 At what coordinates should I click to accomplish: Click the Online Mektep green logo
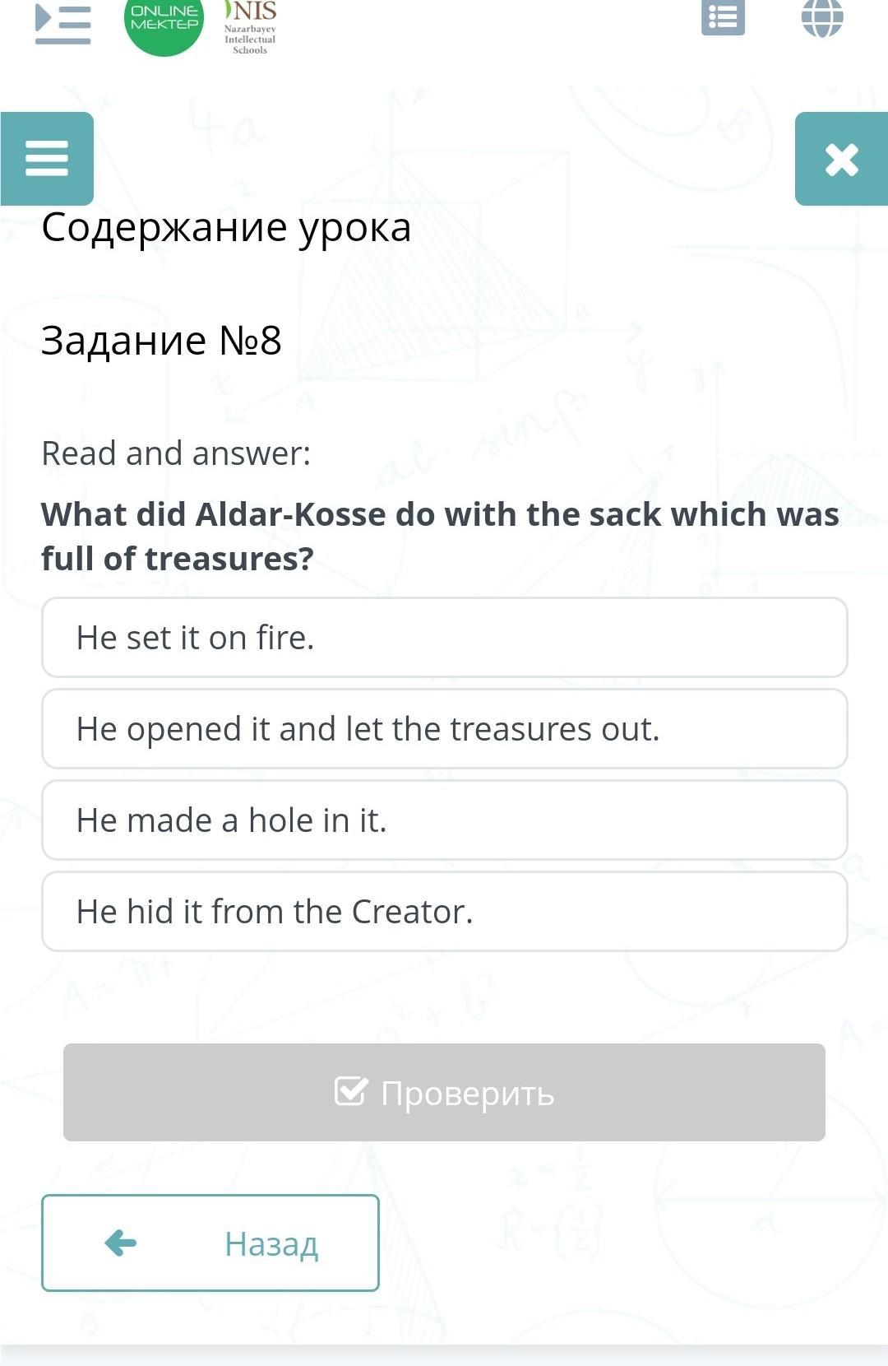pos(164,21)
